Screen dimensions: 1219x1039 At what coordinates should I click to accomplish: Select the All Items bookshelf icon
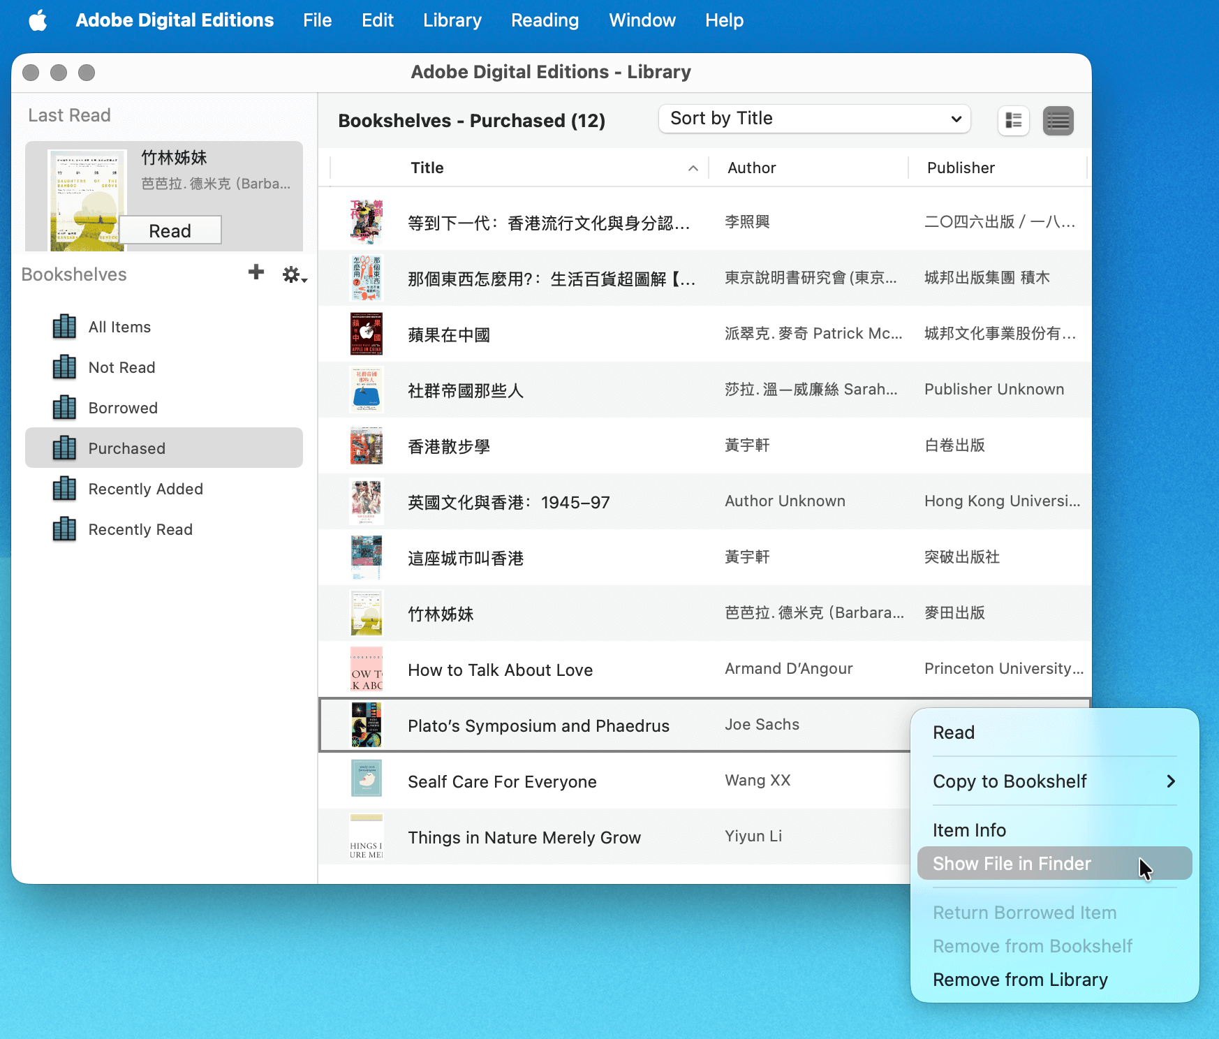point(64,327)
